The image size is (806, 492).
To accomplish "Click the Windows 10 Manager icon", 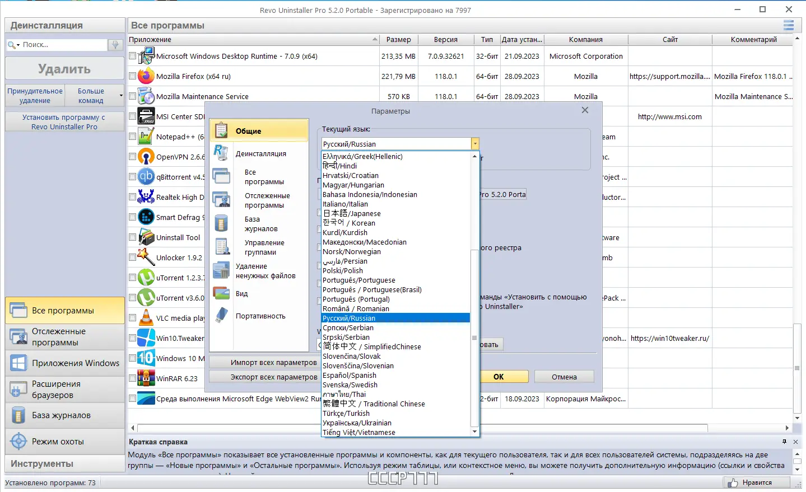I will 146,358.
